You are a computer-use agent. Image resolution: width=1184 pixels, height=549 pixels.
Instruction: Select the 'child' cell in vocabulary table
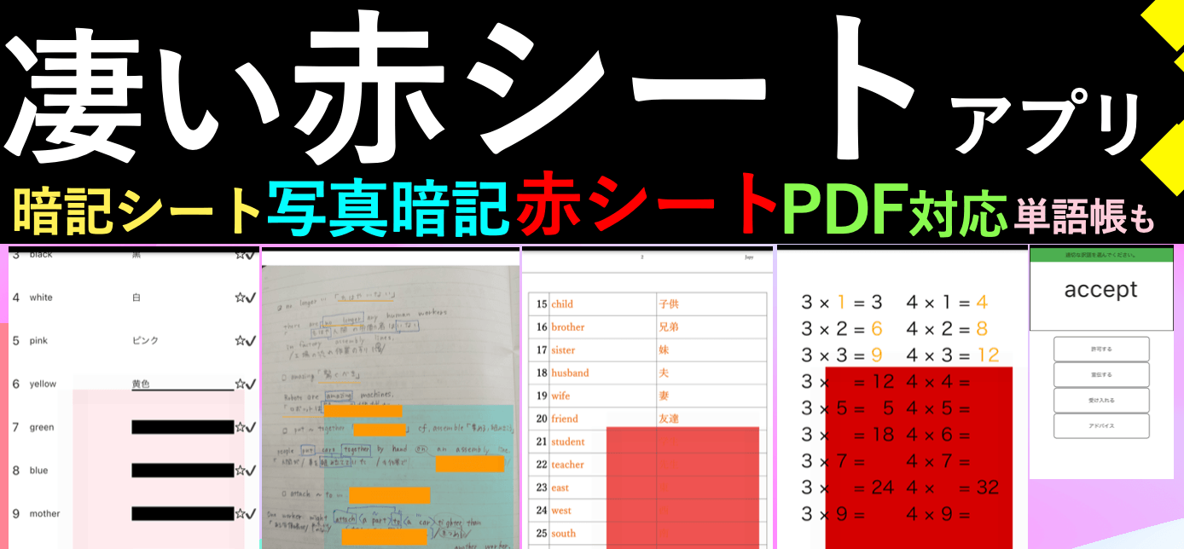(x=602, y=304)
